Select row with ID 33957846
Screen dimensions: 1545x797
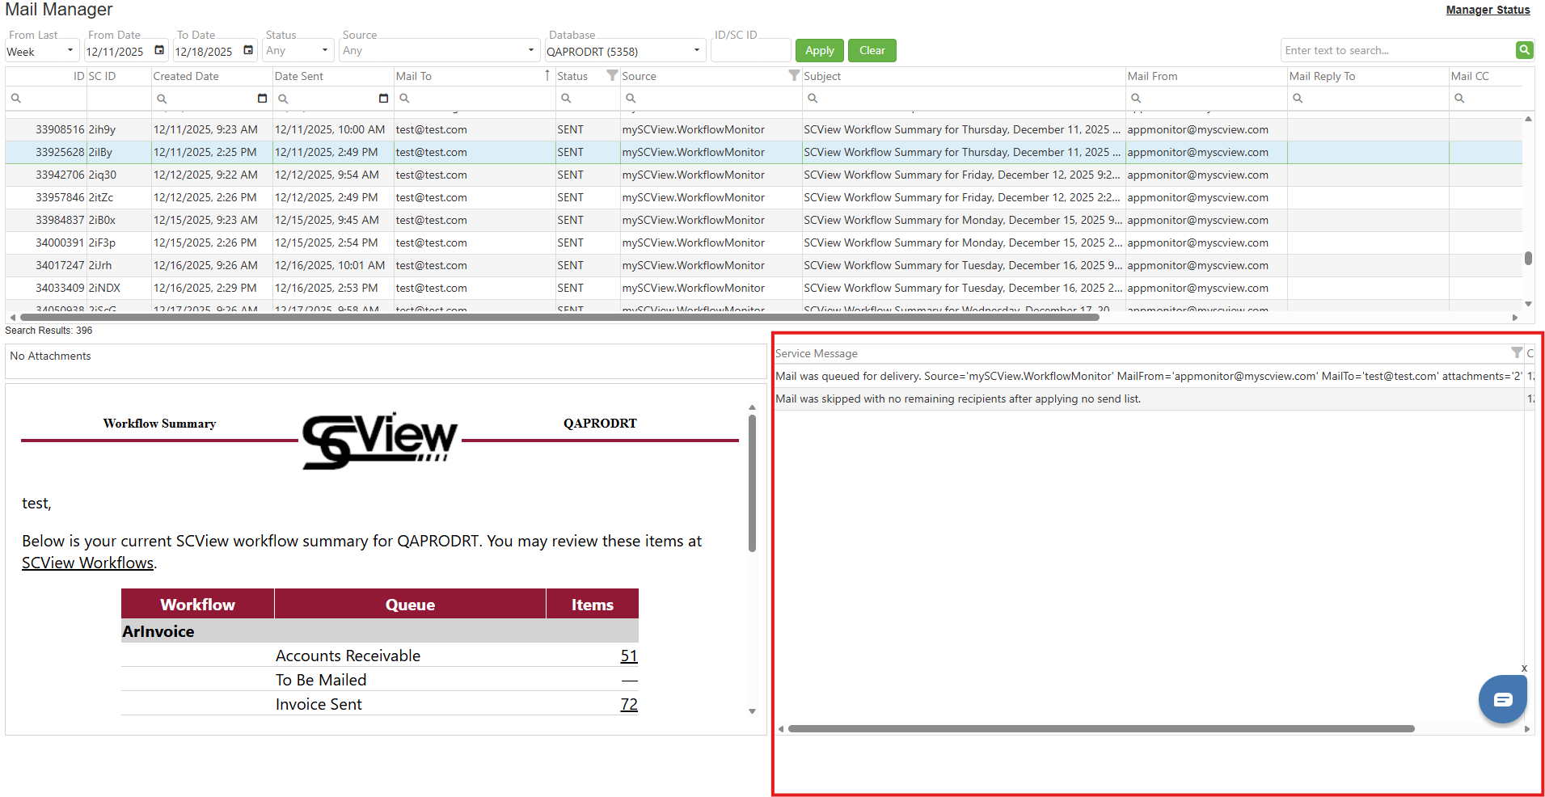pos(764,197)
